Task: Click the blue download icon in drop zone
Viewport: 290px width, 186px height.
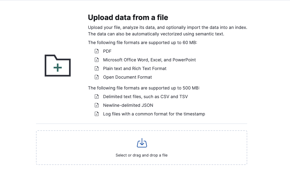Action: point(142,143)
